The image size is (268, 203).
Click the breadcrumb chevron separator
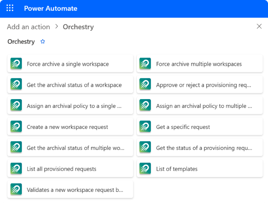57,26
